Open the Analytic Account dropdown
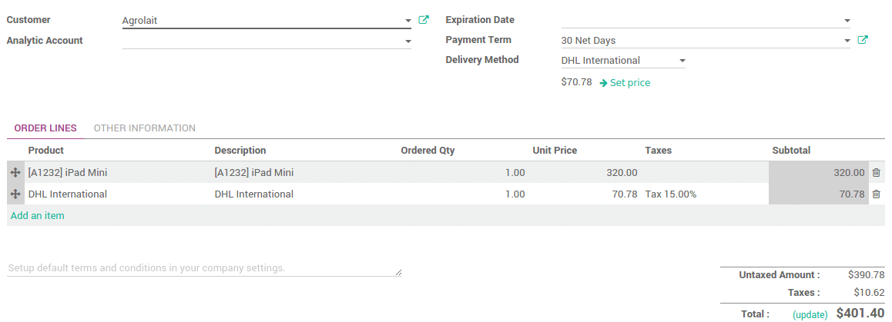The image size is (892, 322). click(408, 41)
